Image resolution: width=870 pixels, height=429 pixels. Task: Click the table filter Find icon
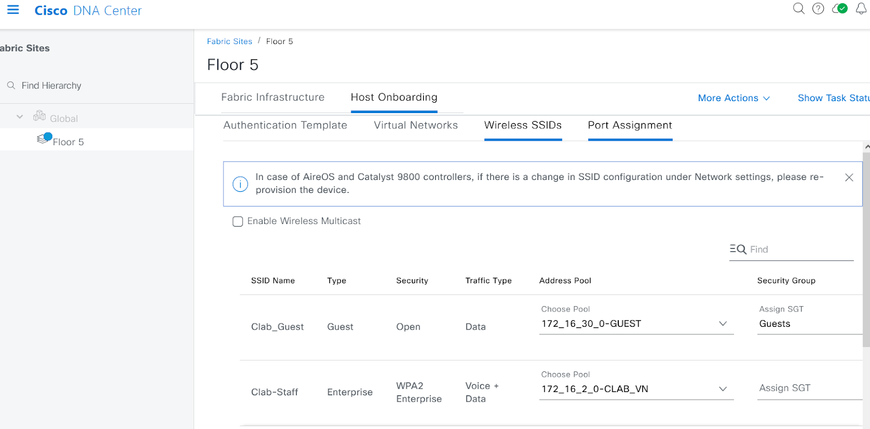[x=738, y=249]
